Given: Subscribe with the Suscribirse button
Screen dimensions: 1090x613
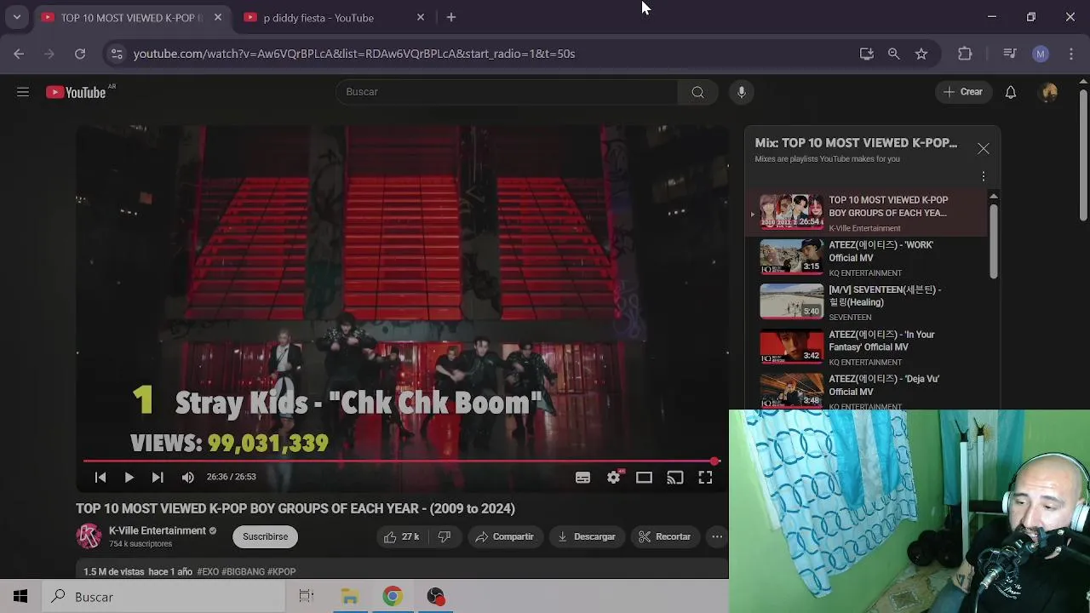Looking at the screenshot, I should click(x=265, y=536).
